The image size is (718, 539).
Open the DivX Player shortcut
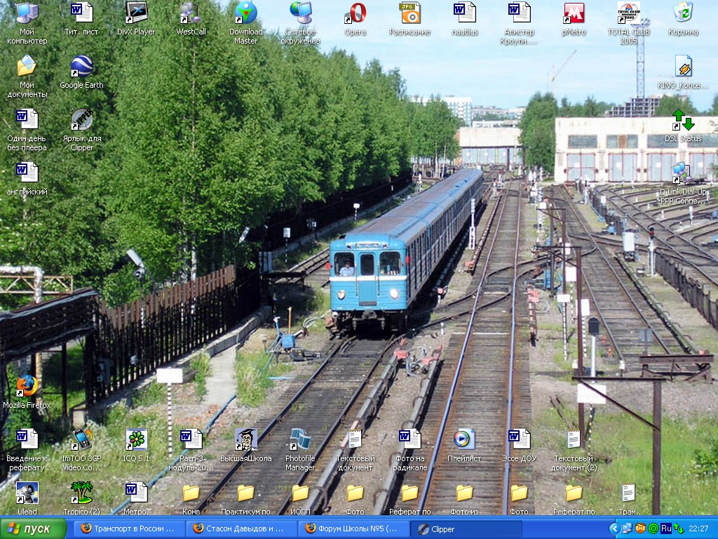tap(136, 13)
